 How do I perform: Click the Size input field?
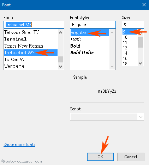click(x=133, y=25)
